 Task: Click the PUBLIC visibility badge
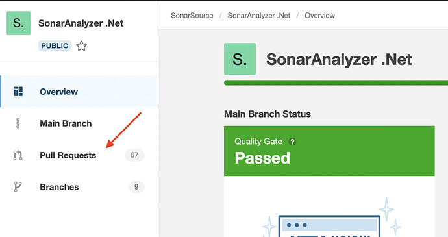[55, 45]
